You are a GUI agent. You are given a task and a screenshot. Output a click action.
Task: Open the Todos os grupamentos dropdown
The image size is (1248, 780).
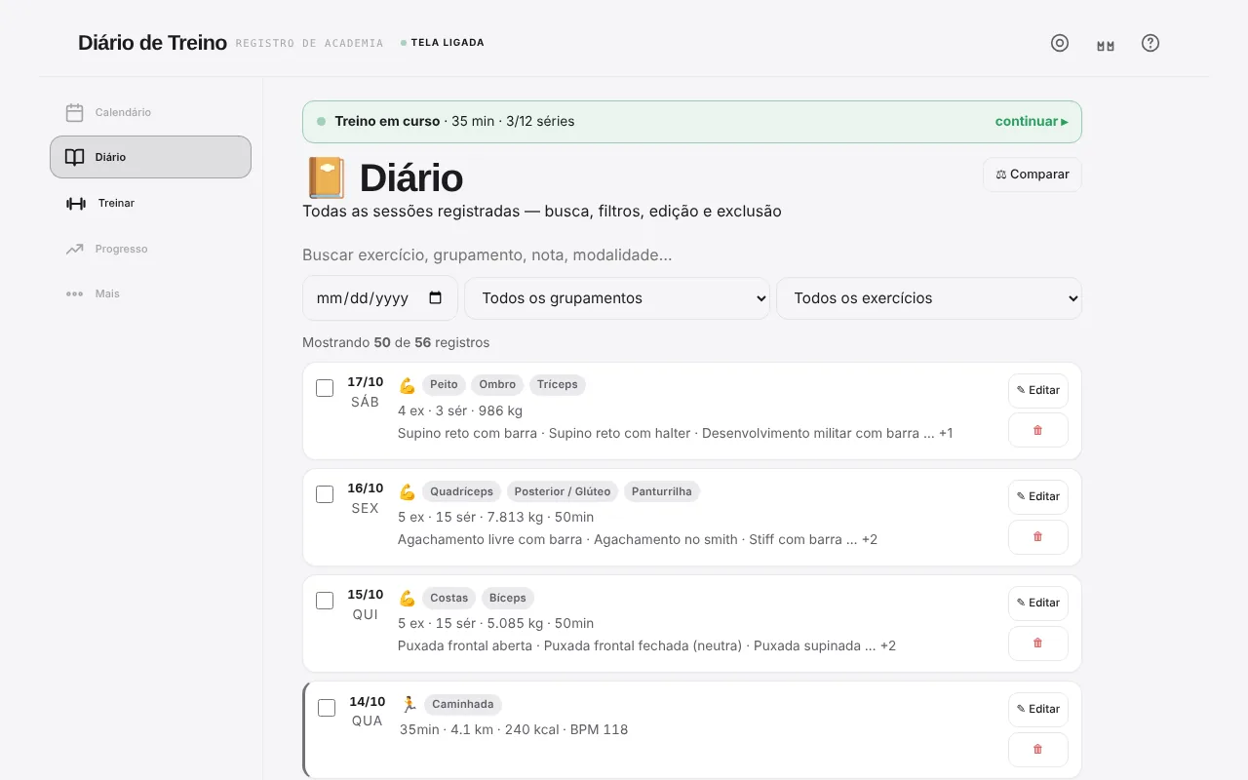617,298
